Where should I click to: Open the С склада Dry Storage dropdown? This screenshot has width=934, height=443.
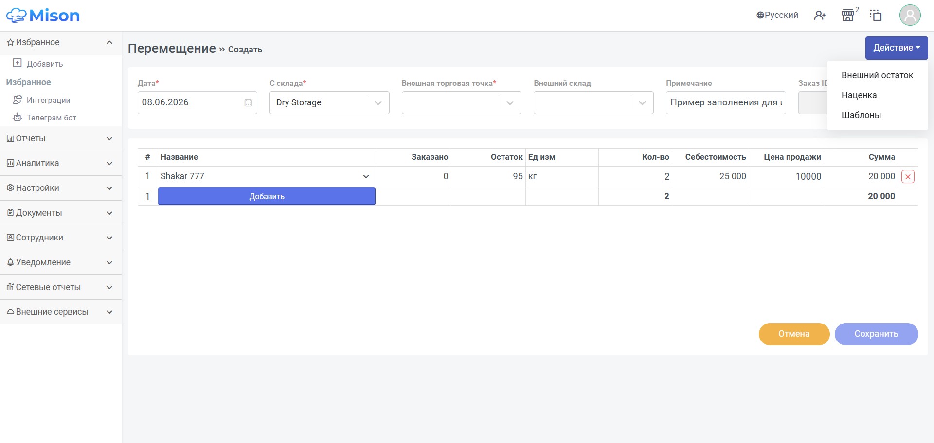(x=329, y=102)
